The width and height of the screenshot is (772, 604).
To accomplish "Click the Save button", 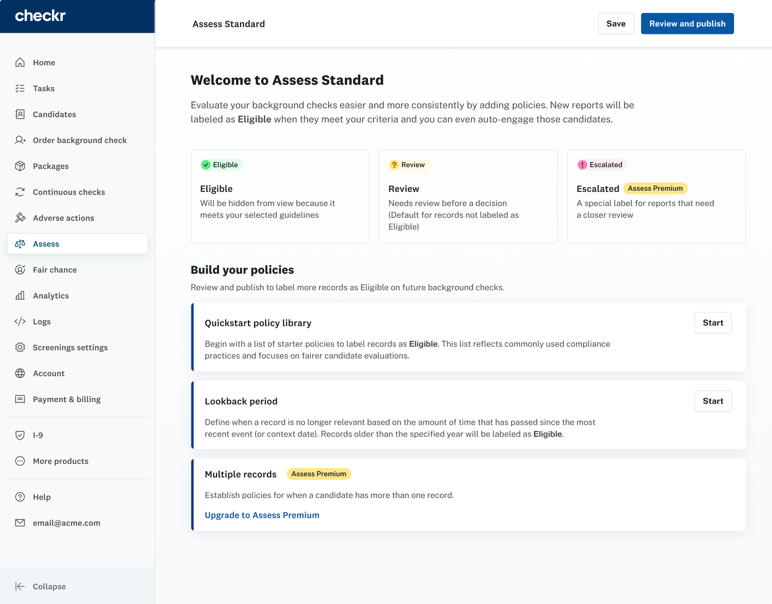I will pos(615,24).
